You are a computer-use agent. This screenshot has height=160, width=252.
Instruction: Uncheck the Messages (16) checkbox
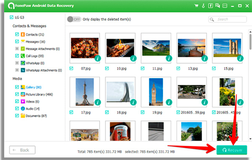(17, 42)
